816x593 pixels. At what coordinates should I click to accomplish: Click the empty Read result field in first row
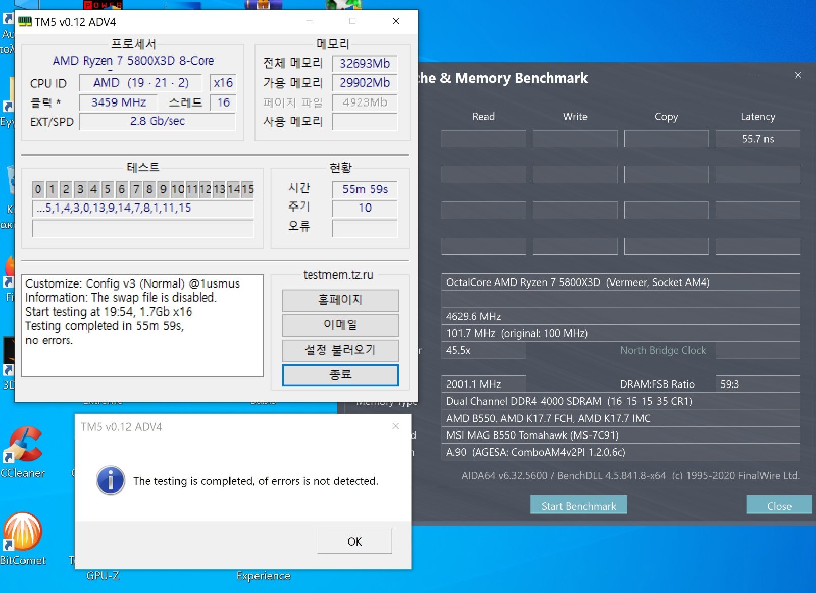[483, 139]
